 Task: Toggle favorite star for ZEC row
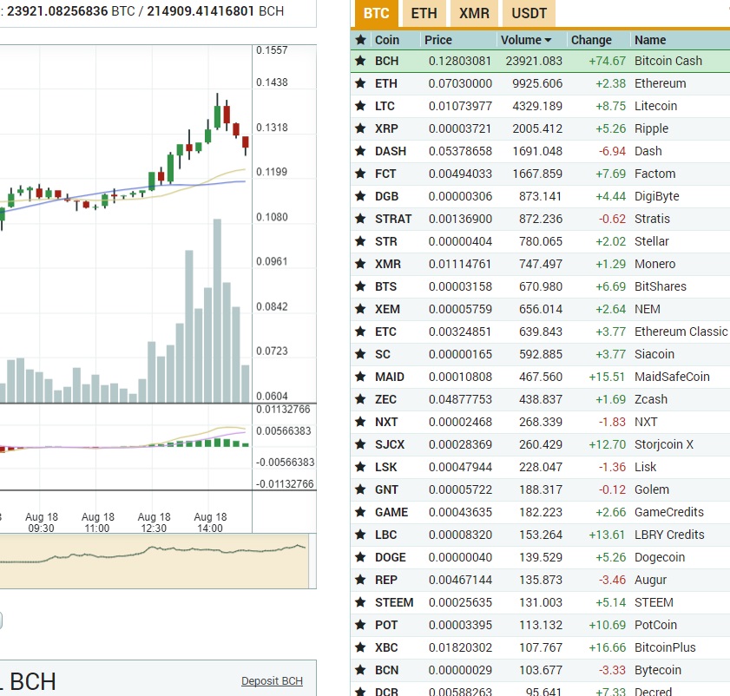coord(360,399)
